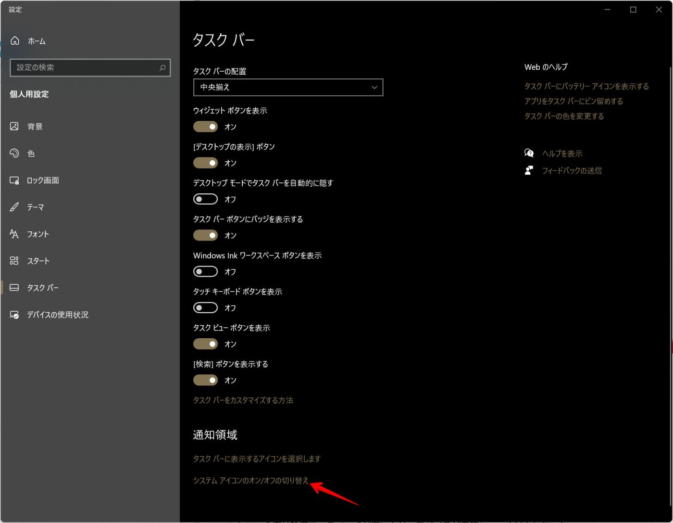
Task: Open Fonts settings with the フォント icon
Action: tap(14, 234)
